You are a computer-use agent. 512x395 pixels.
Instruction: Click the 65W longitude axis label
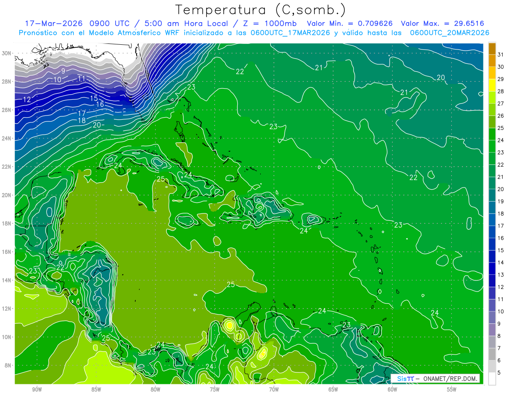point(333,389)
